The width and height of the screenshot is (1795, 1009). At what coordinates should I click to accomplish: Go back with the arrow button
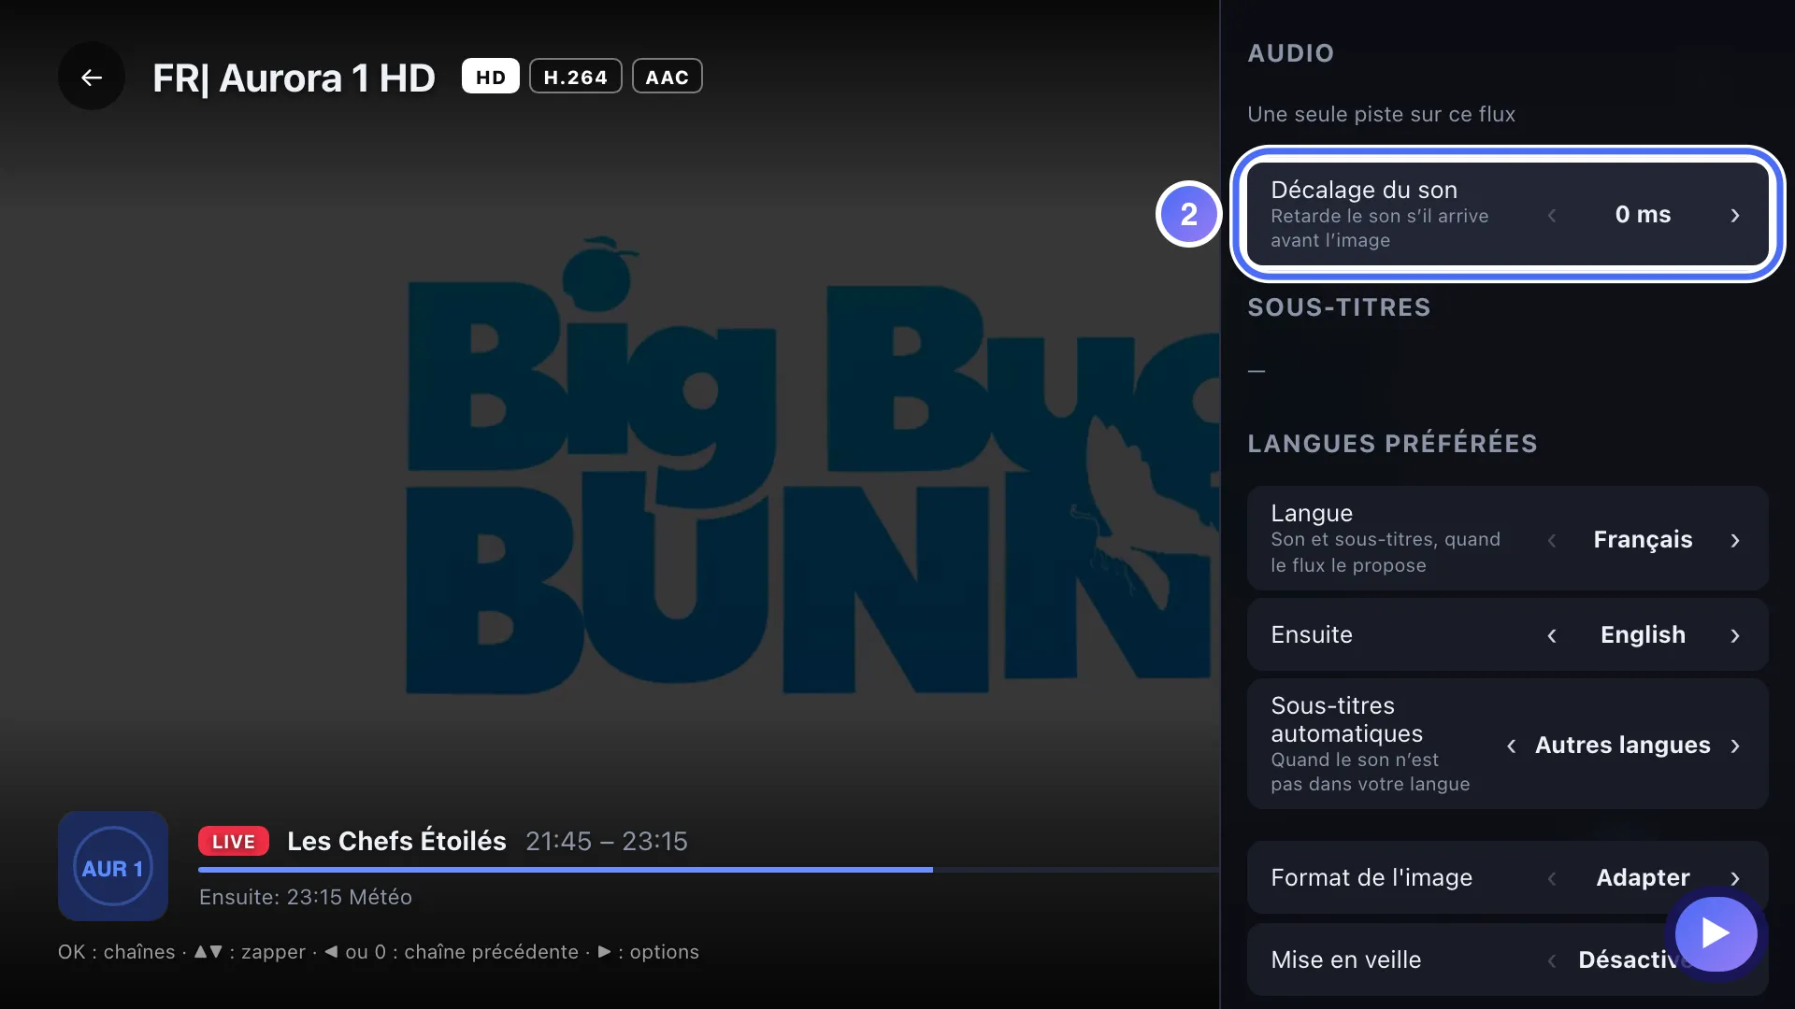click(x=91, y=78)
